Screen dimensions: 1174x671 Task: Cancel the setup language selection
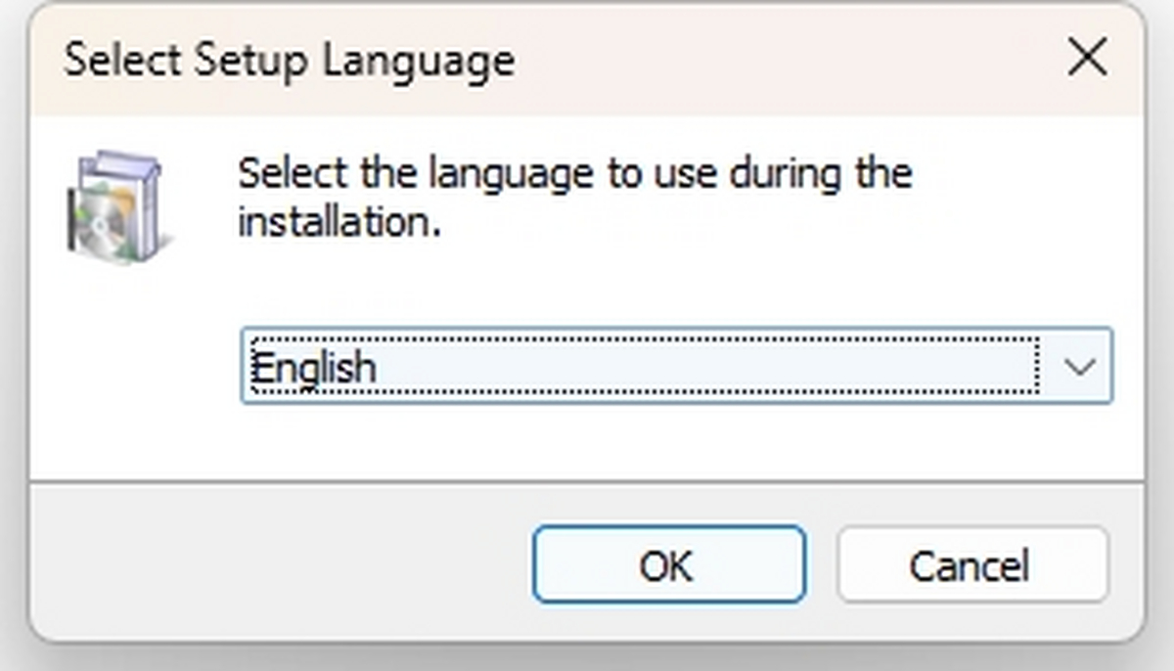click(x=971, y=564)
